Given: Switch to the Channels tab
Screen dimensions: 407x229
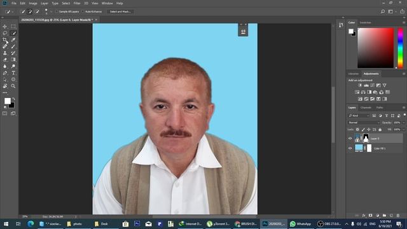Looking at the screenshot, I should tap(366, 108).
